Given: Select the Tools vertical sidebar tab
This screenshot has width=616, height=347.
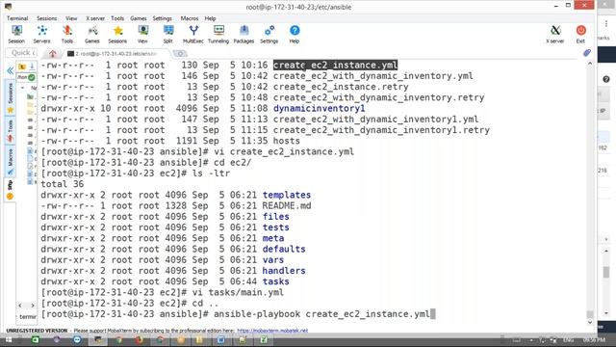Looking at the screenshot, I should click(11, 131).
